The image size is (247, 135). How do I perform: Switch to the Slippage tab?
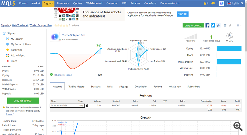(x=123, y=87)
